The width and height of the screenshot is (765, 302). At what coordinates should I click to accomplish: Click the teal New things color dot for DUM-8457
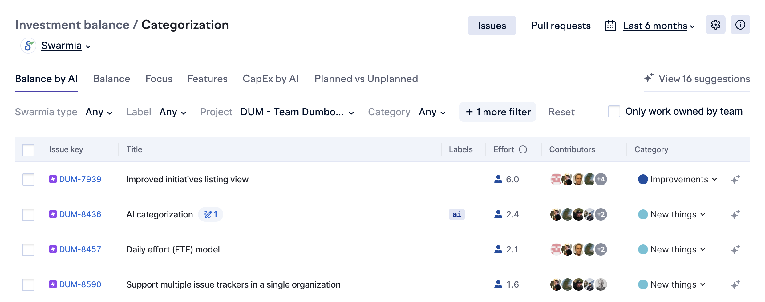point(643,249)
